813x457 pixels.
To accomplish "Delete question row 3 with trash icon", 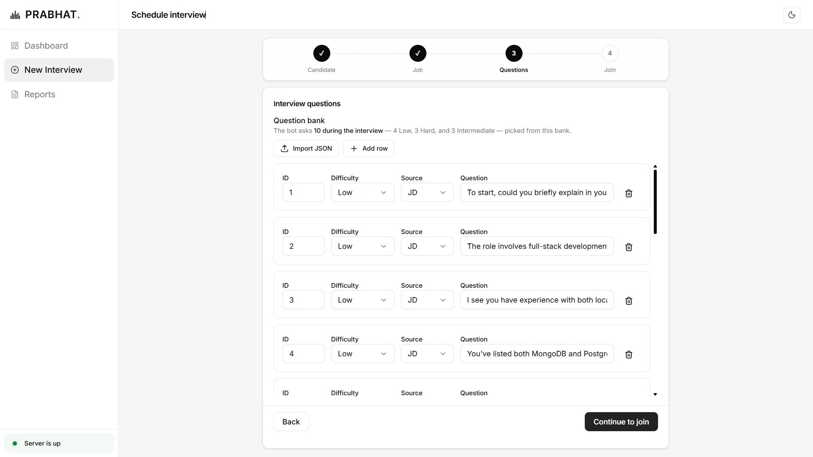I will point(629,301).
